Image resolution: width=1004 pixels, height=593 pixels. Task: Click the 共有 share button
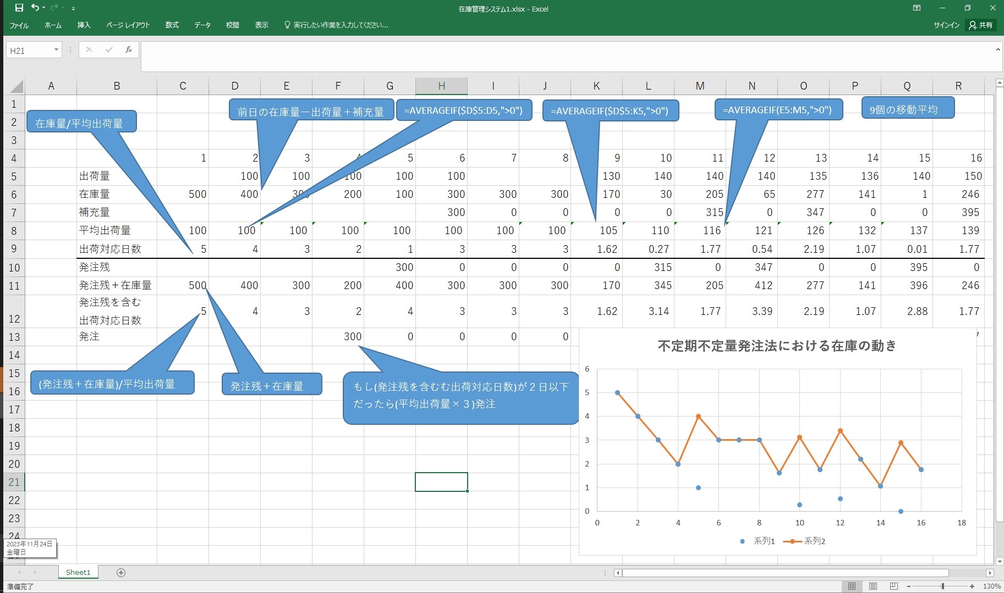click(x=981, y=25)
